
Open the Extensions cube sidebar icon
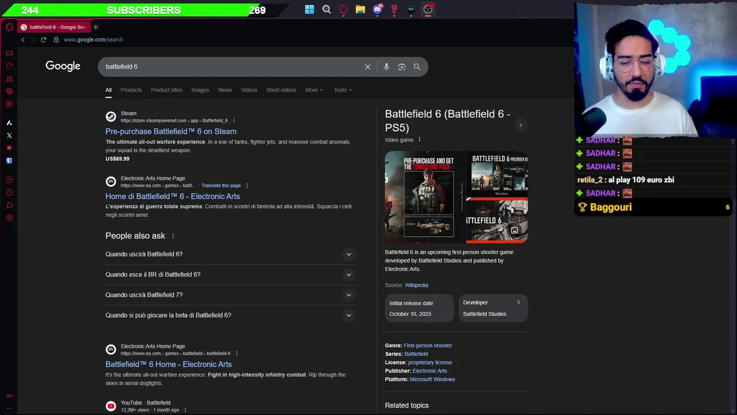(x=9, y=205)
